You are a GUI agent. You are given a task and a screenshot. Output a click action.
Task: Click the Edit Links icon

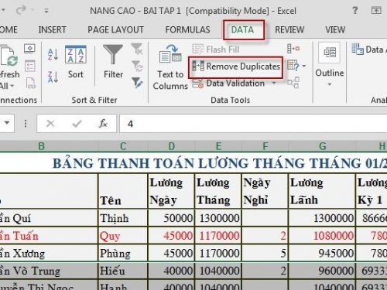pos(30,83)
